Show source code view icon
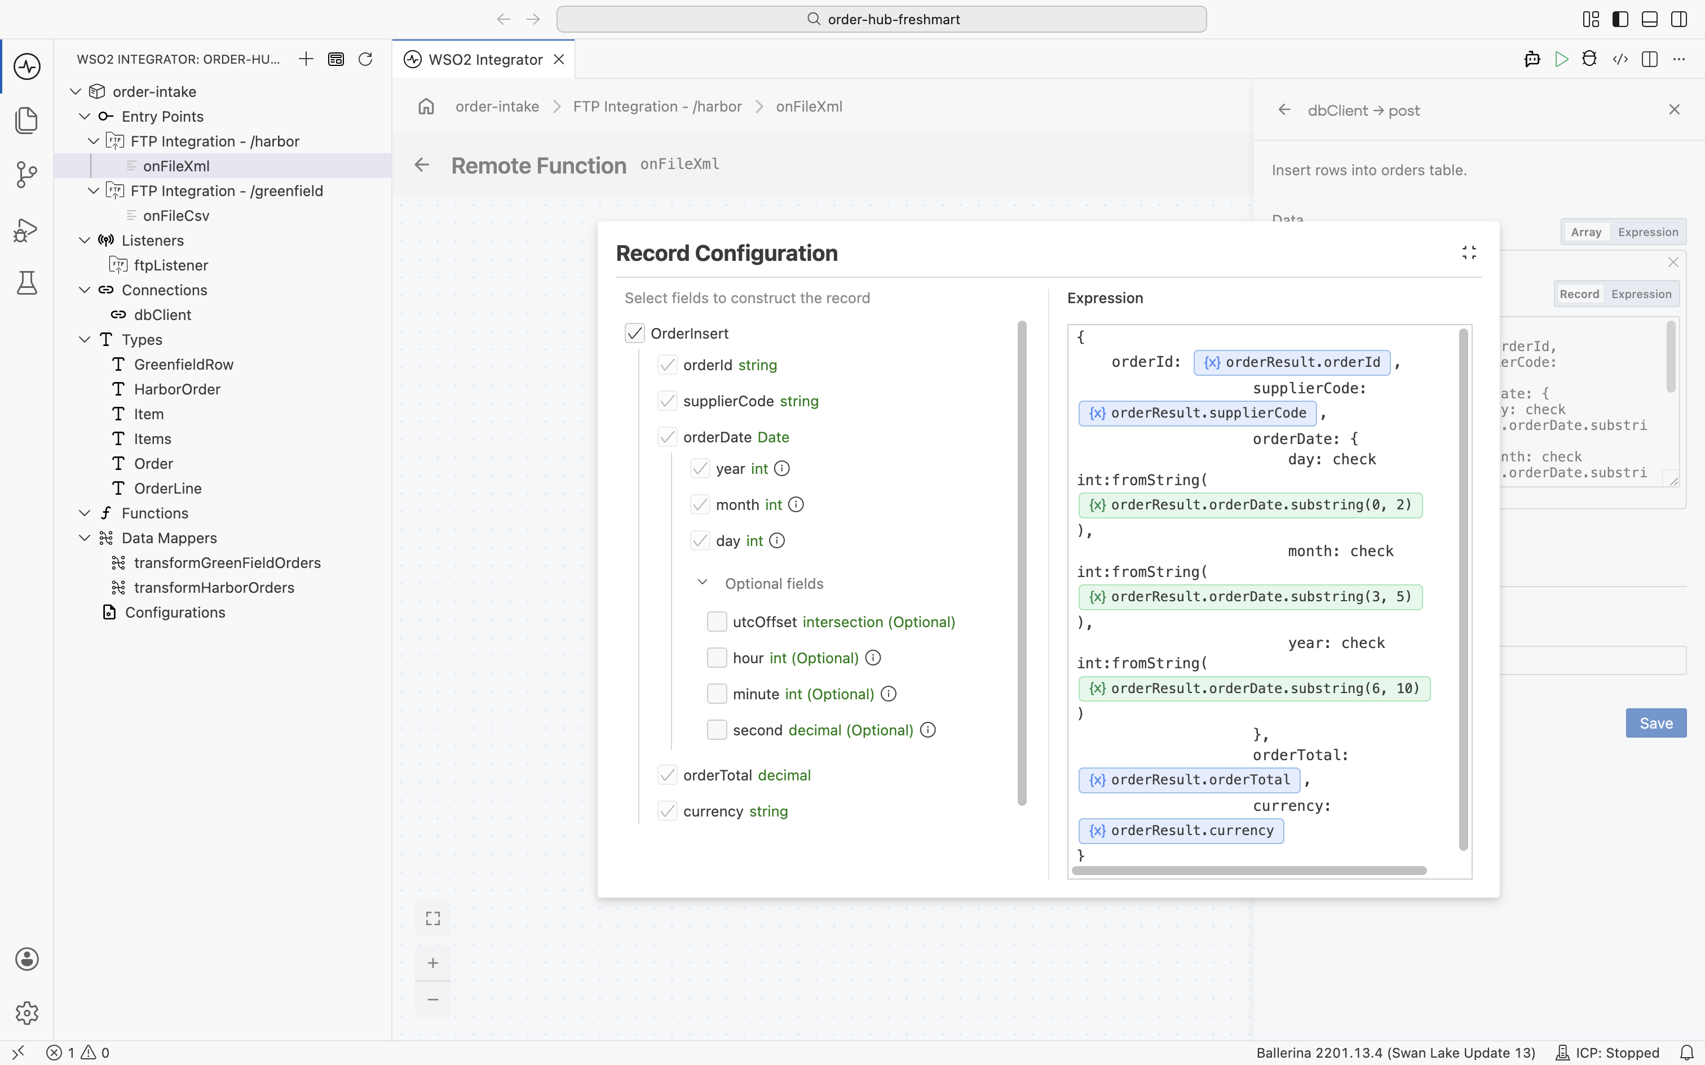Image resolution: width=1705 pixels, height=1065 pixels. click(x=1620, y=59)
